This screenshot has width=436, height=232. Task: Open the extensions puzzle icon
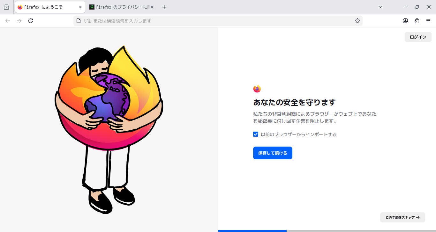pos(417,21)
